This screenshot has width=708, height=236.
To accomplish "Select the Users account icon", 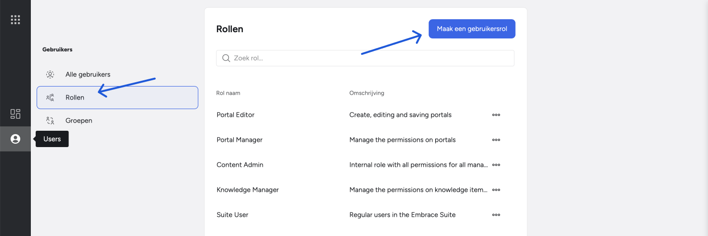I will (15, 139).
